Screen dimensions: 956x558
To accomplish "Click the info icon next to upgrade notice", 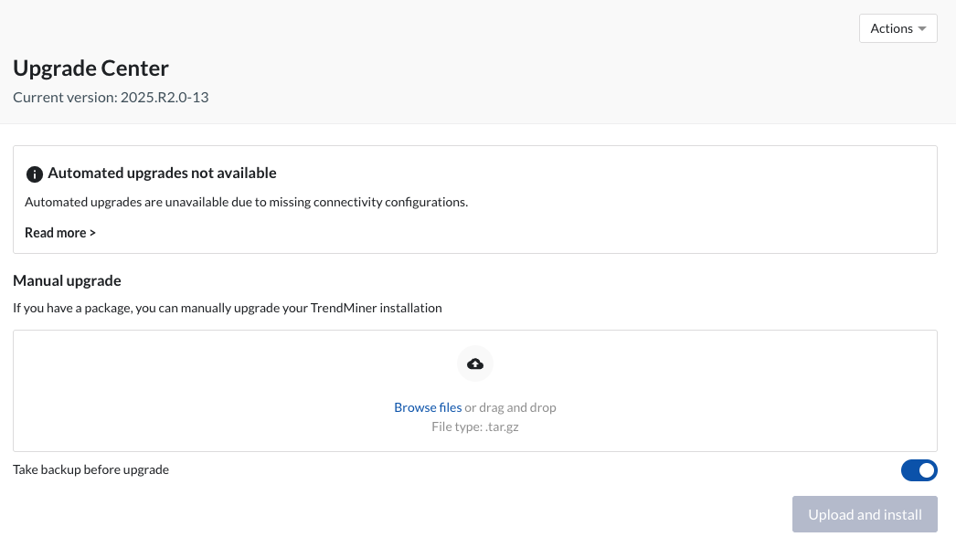I will point(34,174).
